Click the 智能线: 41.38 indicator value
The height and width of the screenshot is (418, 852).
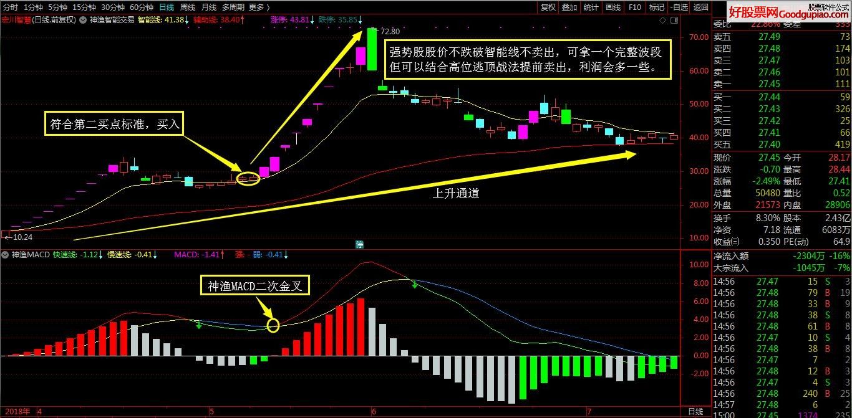pos(163,19)
